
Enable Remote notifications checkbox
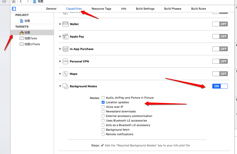click(103, 134)
